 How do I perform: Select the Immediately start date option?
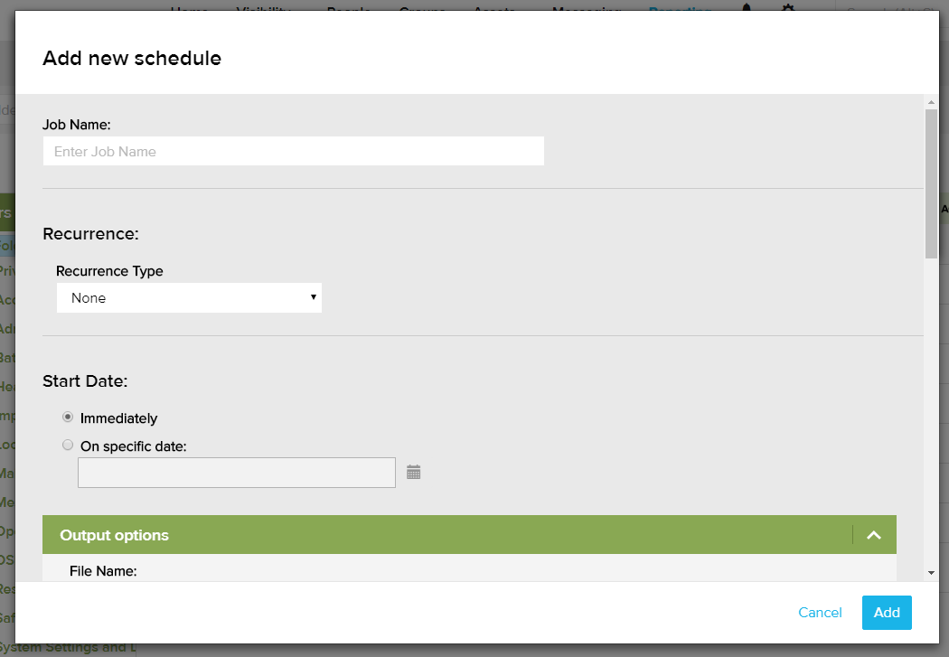(x=68, y=418)
